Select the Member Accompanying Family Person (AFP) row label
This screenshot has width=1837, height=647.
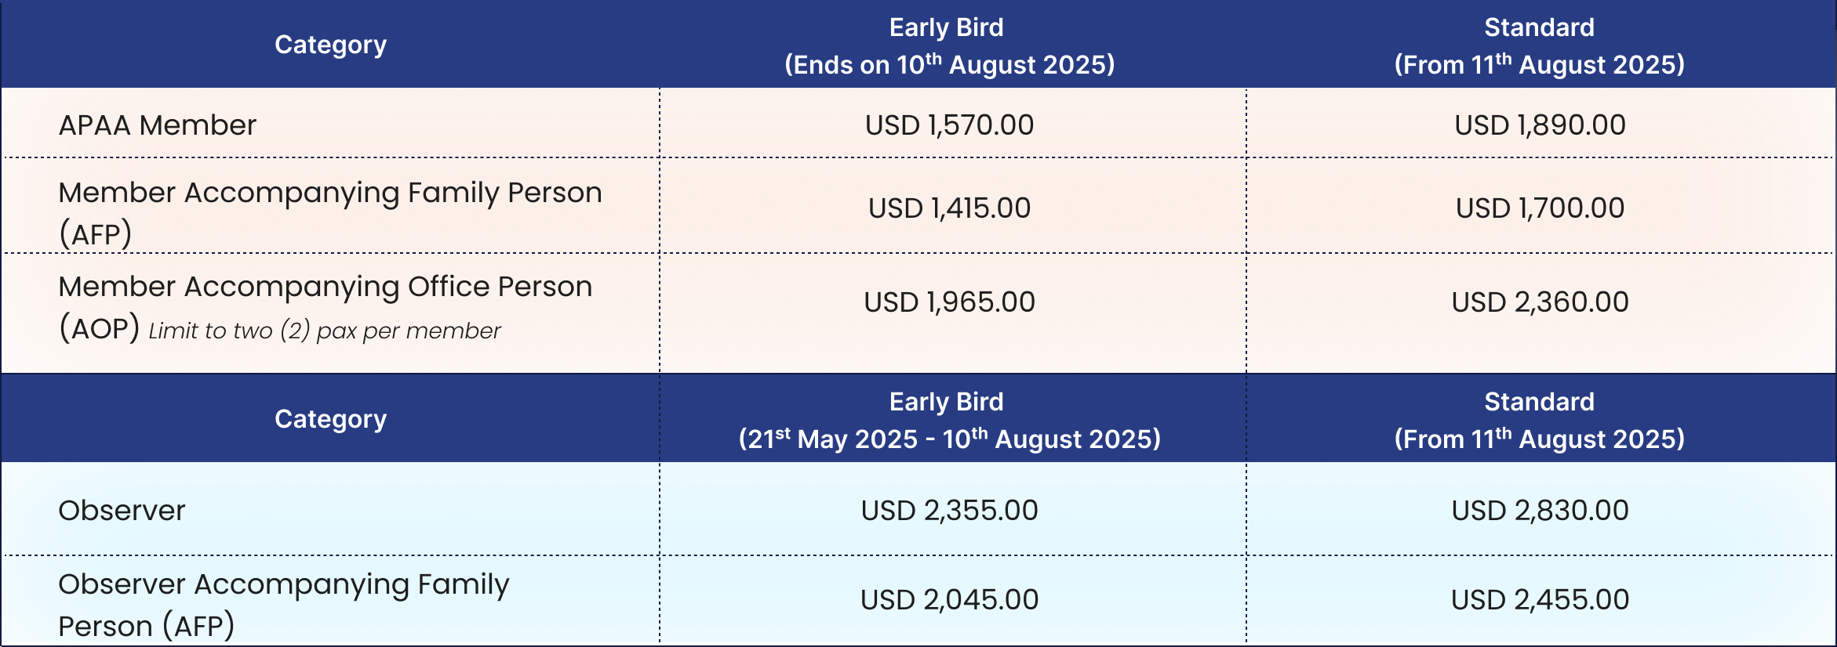coord(329,212)
